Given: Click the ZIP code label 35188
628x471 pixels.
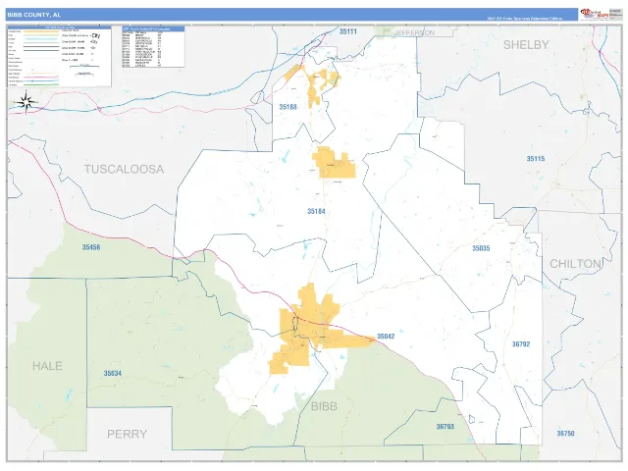Looking at the screenshot, I should coord(288,107).
